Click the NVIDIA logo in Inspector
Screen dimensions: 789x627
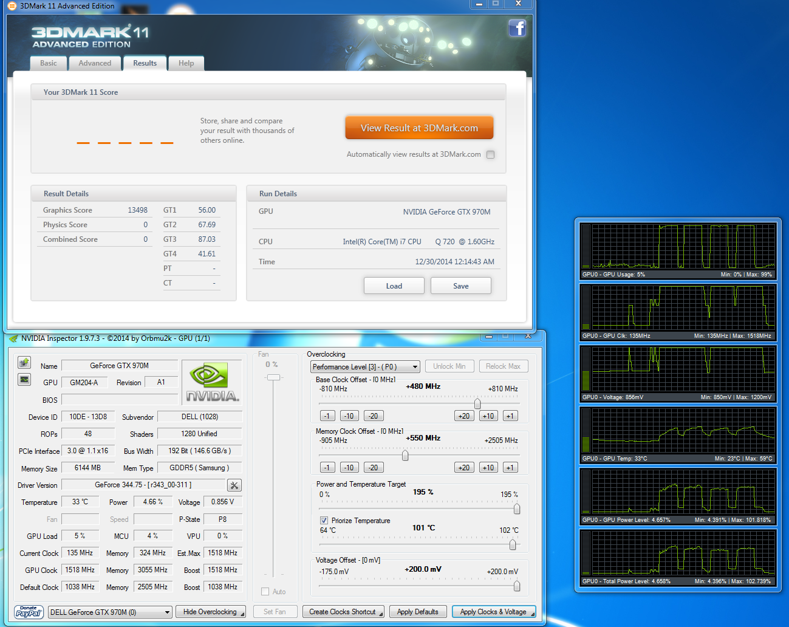[212, 382]
